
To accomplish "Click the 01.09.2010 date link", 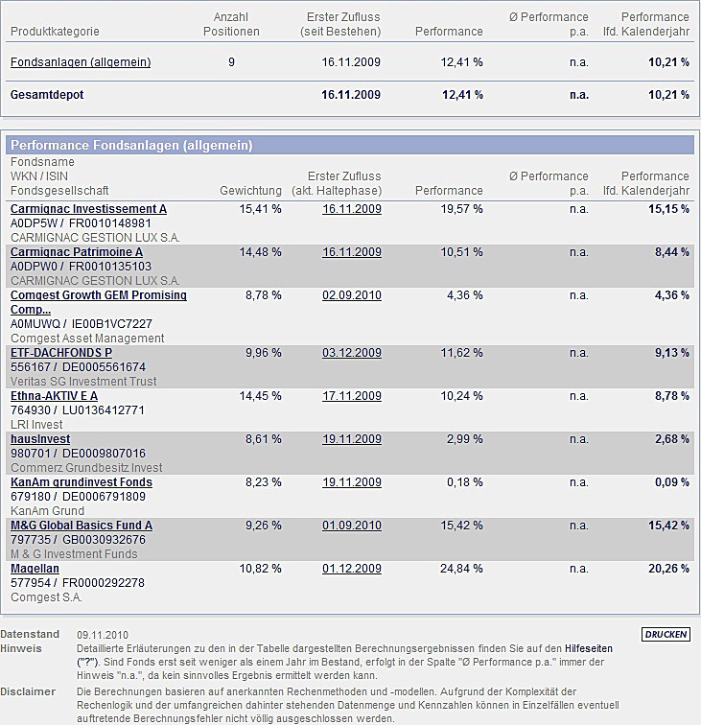I will 351,526.
